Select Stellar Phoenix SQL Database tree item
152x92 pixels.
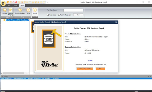17,20
